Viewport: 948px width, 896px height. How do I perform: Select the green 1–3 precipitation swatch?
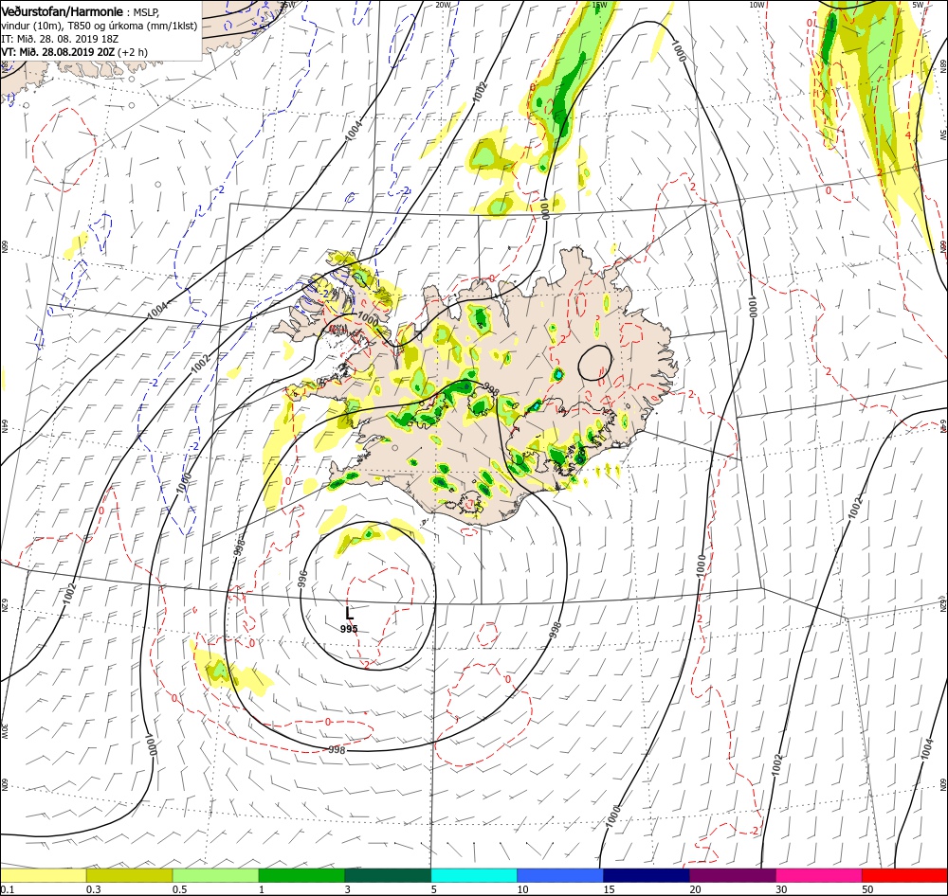click(301, 875)
